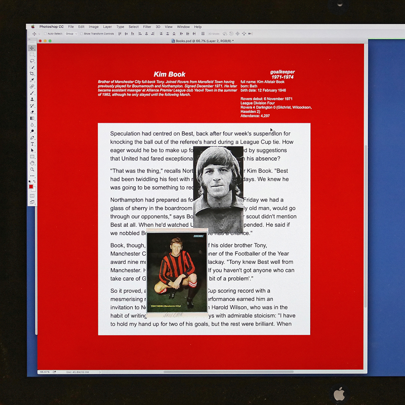Enable Show Transform Controls checkbox
This screenshot has height=405, width=405.
point(82,33)
